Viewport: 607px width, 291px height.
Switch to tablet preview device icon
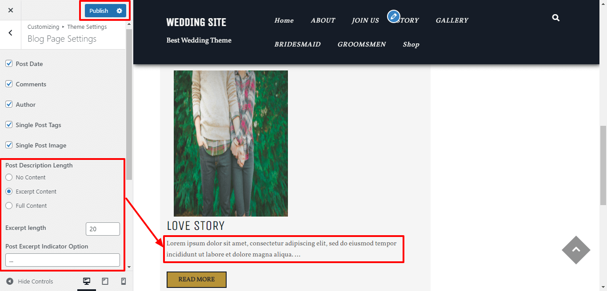coord(105,281)
